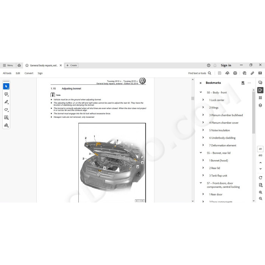Choose the Fill and sign tool
The height and width of the screenshot is (265, 265).
point(6,125)
